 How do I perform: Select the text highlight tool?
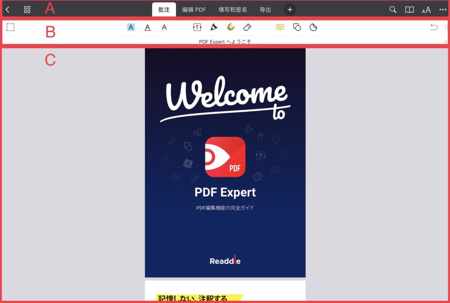pos(131,27)
